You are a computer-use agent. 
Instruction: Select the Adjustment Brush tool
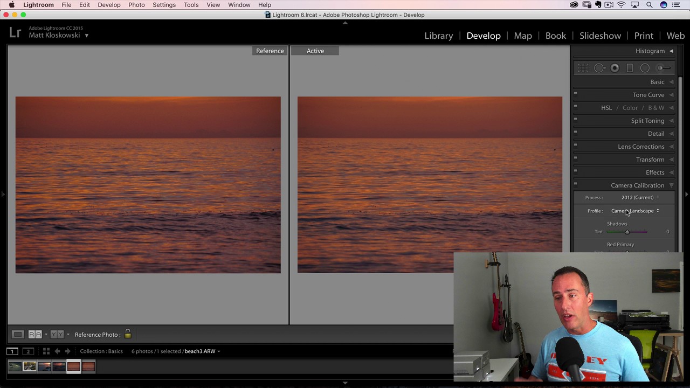coord(664,68)
